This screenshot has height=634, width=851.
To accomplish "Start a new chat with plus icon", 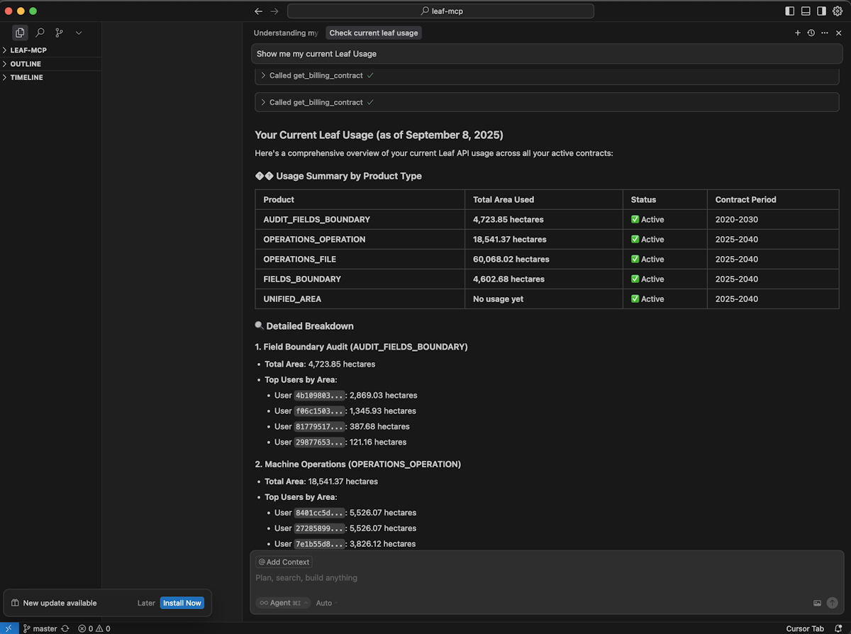I will tap(798, 33).
